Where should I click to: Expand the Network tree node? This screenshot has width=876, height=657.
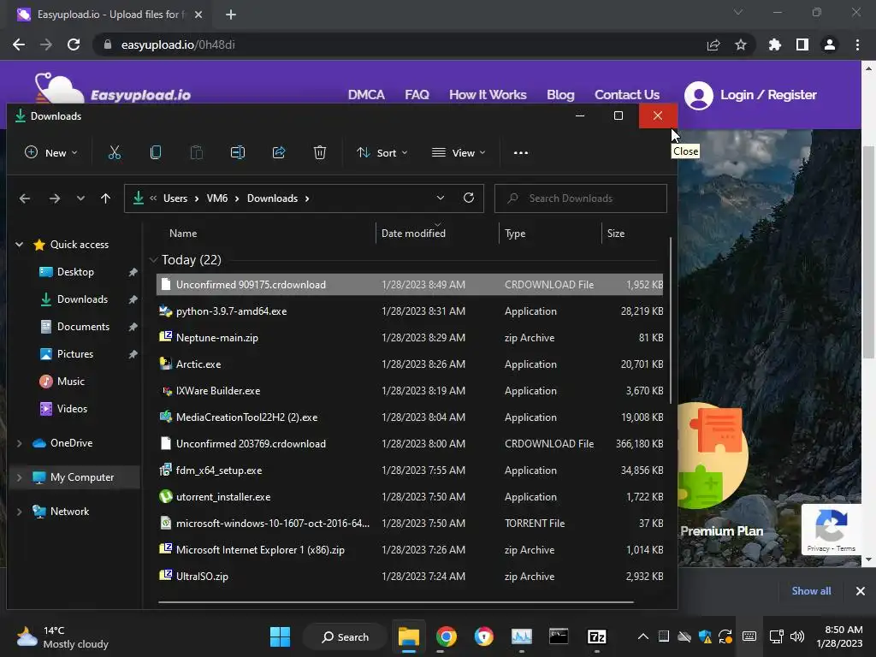19,512
